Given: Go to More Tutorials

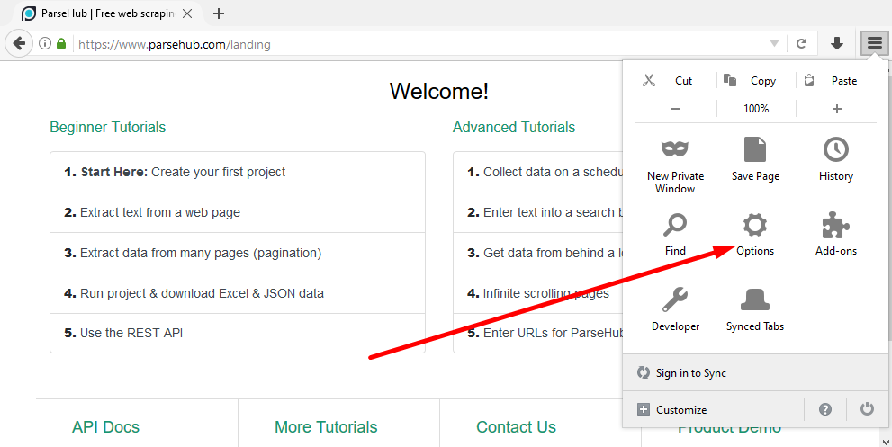Looking at the screenshot, I should 326,427.
